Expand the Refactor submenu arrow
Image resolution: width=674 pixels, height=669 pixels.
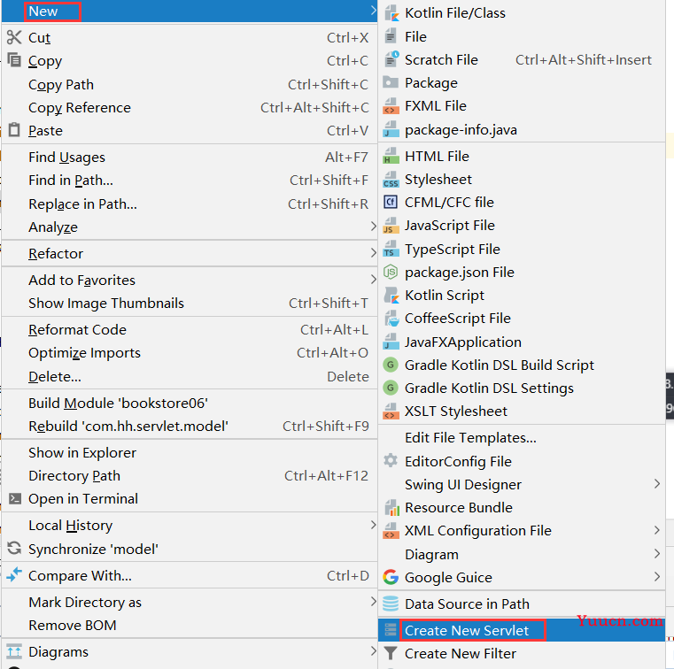coord(373,253)
